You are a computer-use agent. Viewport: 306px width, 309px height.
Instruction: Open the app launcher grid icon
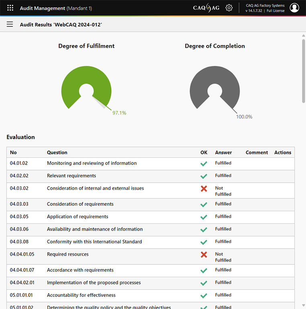click(x=10, y=8)
